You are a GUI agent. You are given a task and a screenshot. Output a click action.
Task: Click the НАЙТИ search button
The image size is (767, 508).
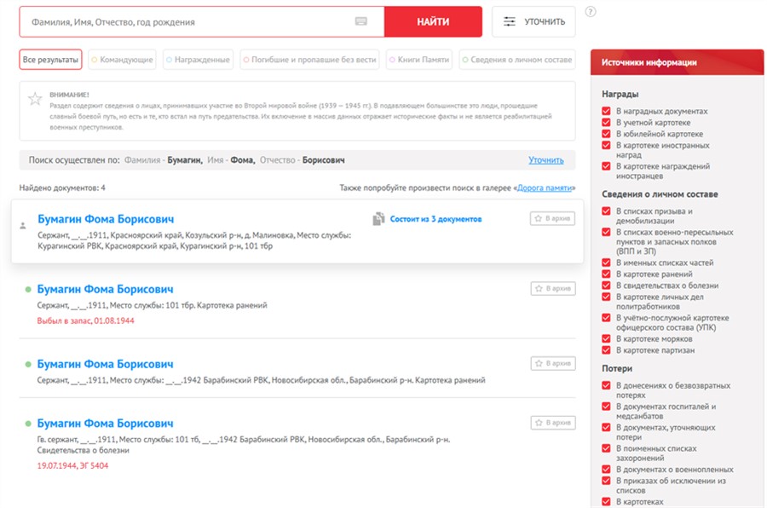click(433, 21)
